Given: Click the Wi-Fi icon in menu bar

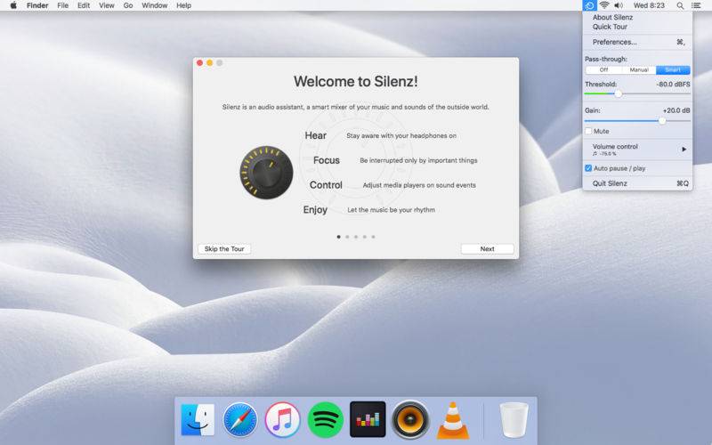Looking at the screenshot, I should pos(603,5).
